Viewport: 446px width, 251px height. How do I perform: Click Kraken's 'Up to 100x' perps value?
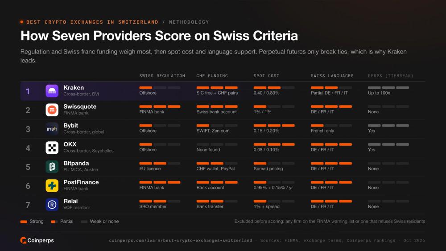[379, 93]
